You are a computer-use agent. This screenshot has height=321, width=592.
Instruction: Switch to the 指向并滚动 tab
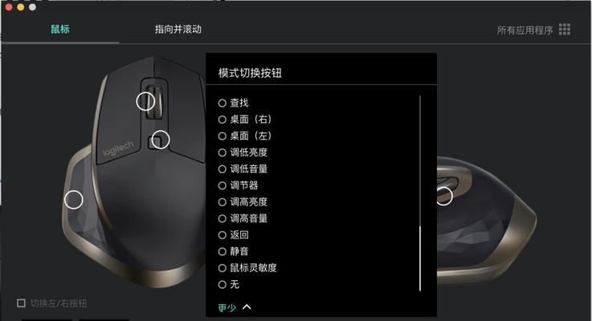click(x=178, y=29)
